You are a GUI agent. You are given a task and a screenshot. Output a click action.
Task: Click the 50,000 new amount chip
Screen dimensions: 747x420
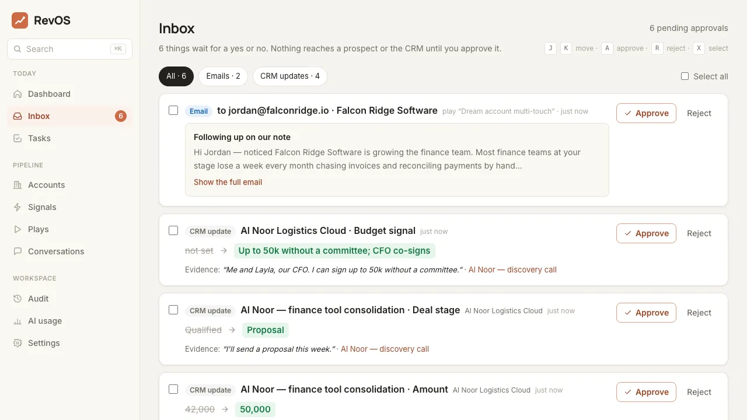coord(255,409)
